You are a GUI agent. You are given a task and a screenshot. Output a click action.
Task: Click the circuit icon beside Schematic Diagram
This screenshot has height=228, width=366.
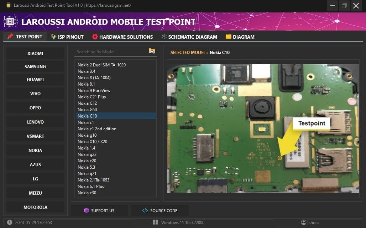(164, 36)
